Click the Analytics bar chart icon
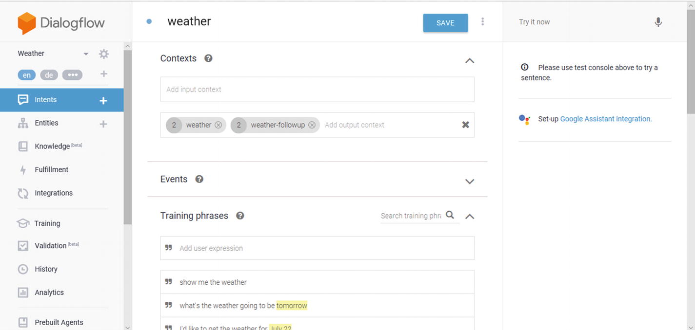The width and height of the screenshot is (695, 330). tap(23, 293)
